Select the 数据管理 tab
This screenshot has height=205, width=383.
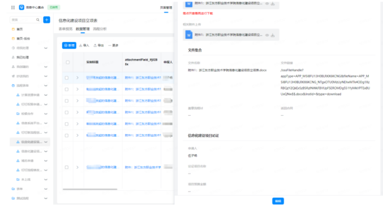click(x=83, y=29)
